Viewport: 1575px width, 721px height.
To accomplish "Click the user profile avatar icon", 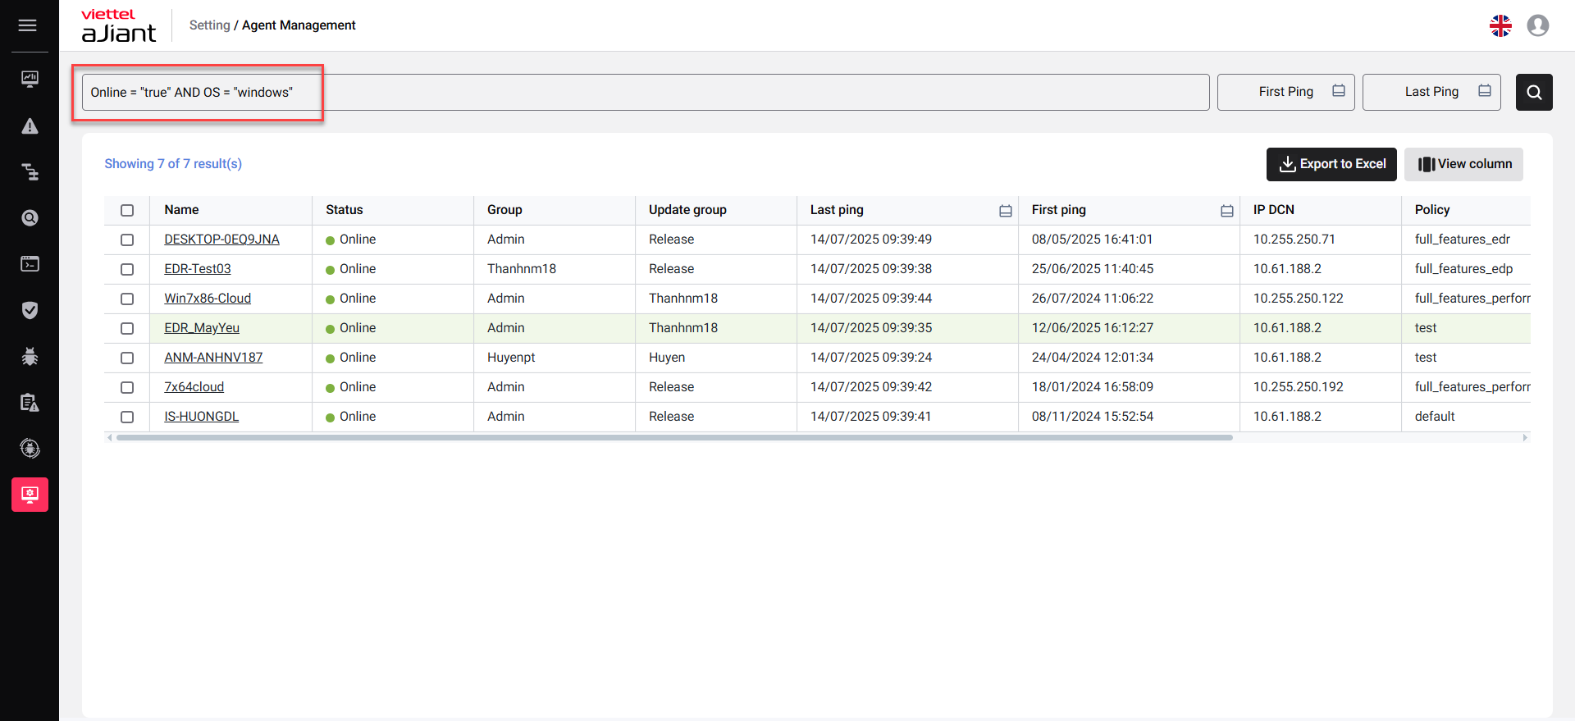I will pos(1537,26).
